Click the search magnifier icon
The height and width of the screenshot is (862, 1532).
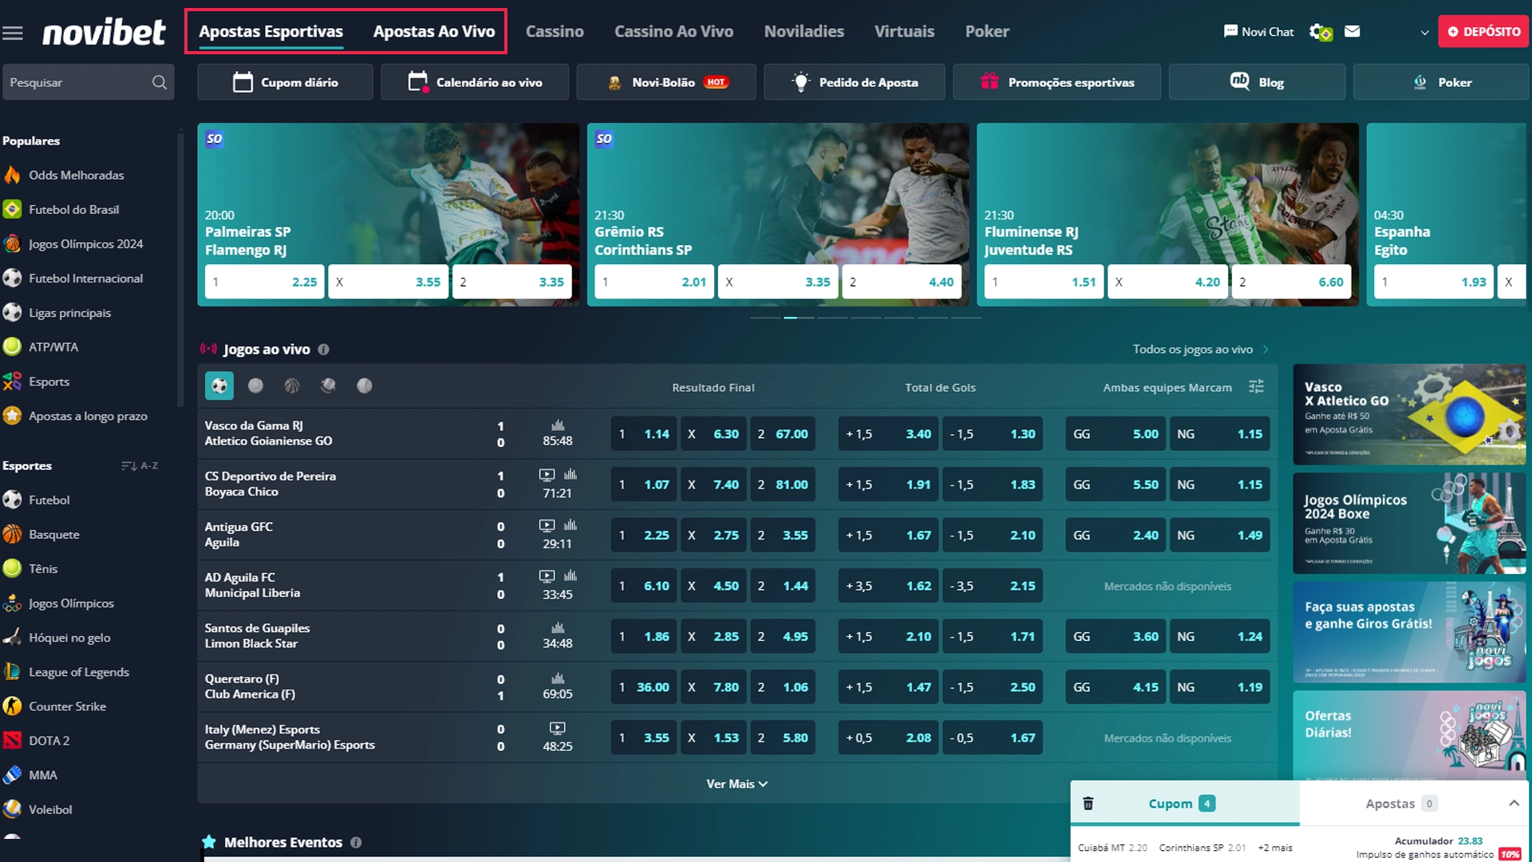[160, 82]
